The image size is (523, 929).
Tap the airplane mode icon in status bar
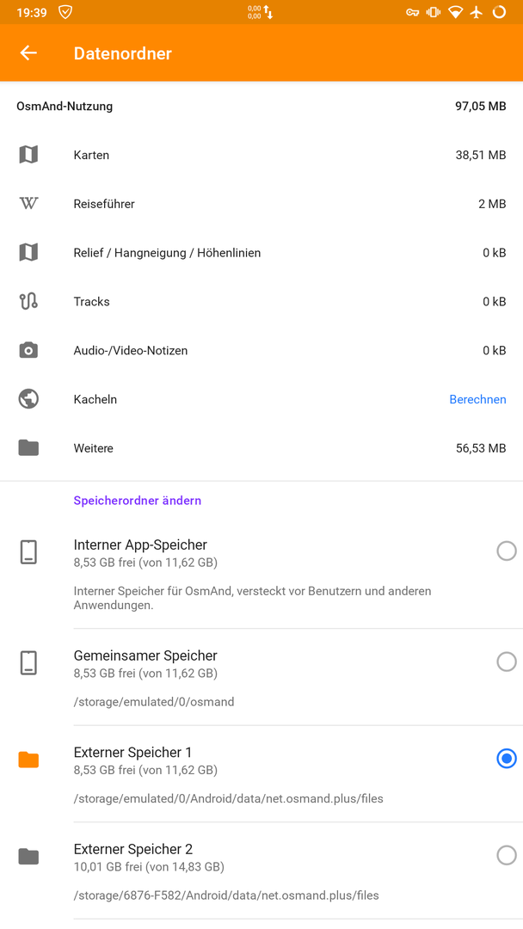click(x=477, y=12)
